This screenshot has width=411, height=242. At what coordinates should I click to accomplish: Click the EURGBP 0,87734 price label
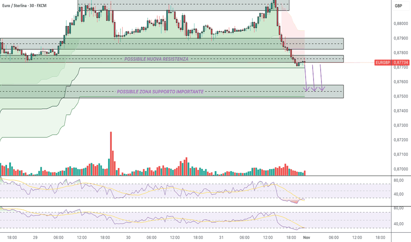pos(392,62)
